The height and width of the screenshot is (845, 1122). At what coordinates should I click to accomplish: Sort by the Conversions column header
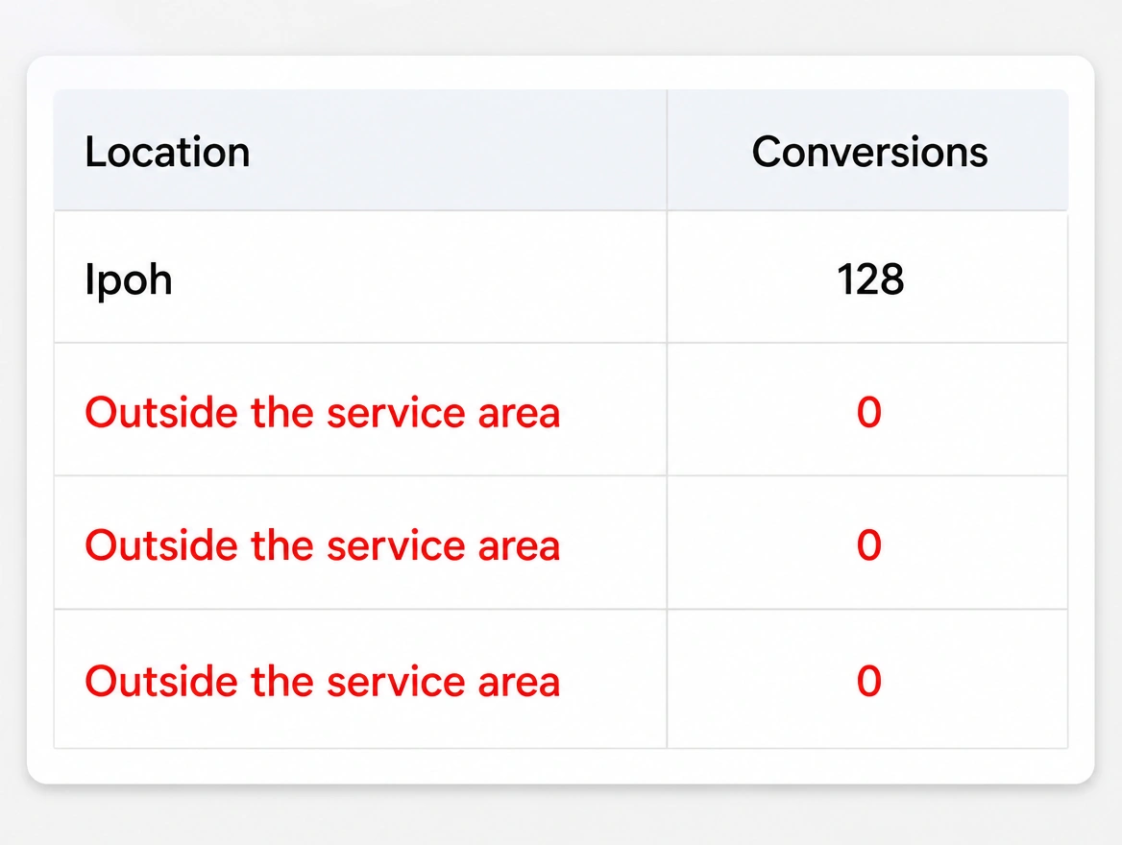tap(869, 152)
